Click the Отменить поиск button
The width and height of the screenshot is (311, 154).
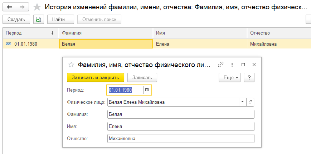[x=99, y=19]
